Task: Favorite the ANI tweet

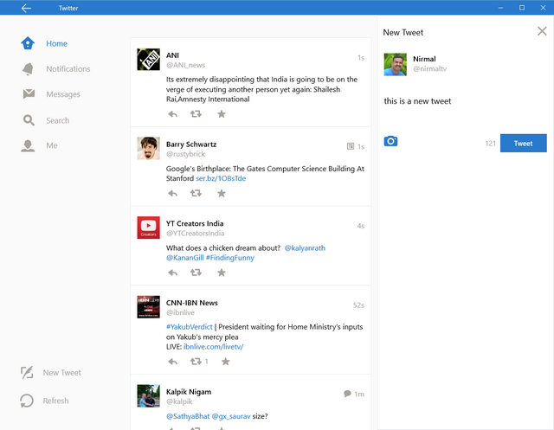Action: pos(222,114)
